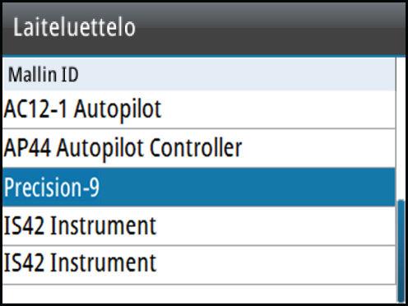408x306 pixels.
Task: Open the Precision-9 compass device details
Action: pos(199,187)
